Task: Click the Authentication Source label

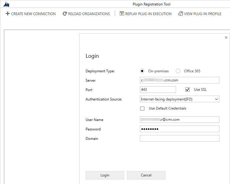Action: [104, 99]
